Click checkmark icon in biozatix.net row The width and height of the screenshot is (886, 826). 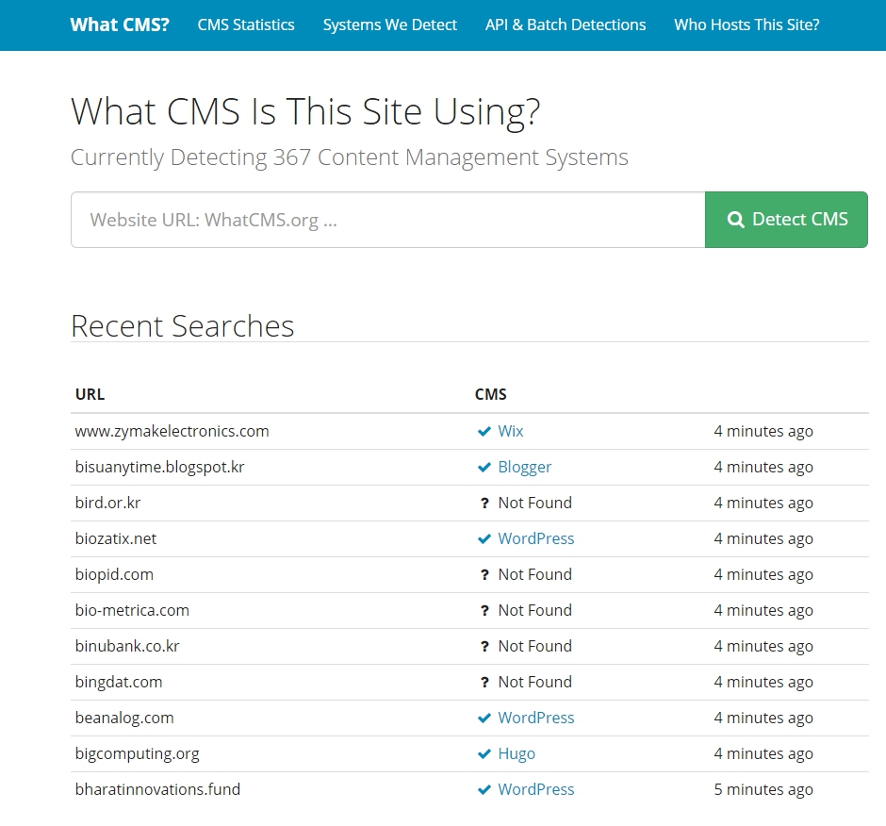coord(484,538)
